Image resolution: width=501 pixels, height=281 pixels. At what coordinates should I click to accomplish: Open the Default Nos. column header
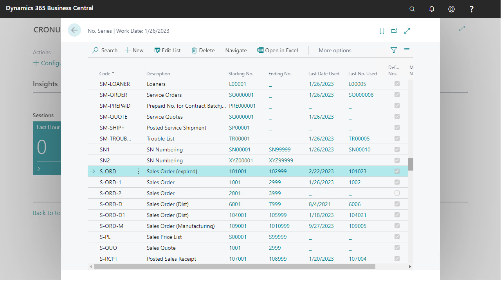(x=393, y=70)
